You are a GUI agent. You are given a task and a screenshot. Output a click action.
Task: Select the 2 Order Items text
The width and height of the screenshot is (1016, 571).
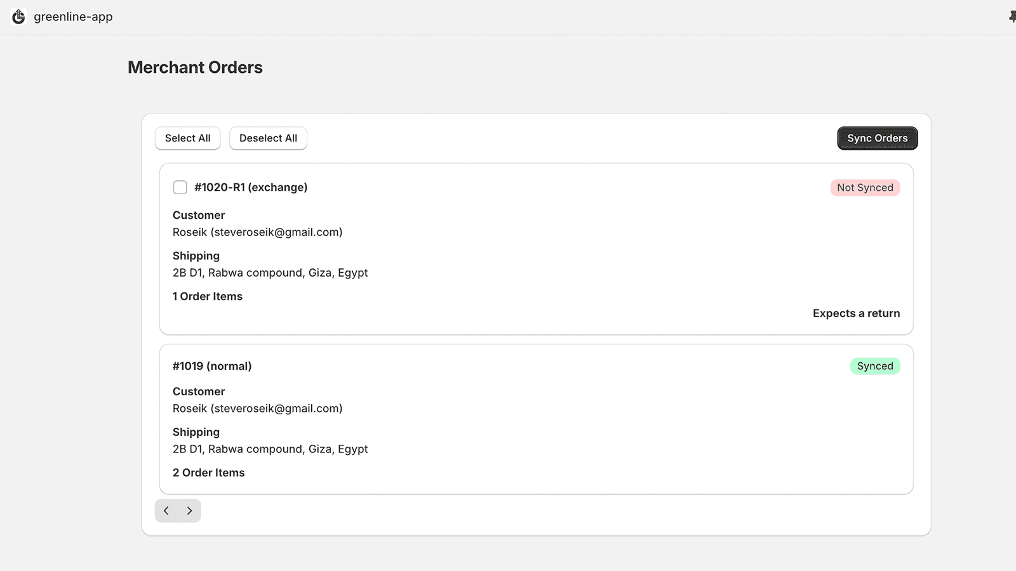[208, 473]
